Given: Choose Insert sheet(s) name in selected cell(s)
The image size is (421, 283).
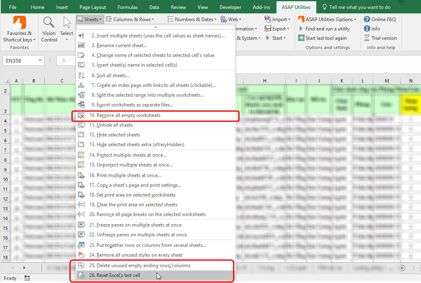Looking at the screenshot, I should pyautogui.click(x=155, y=65).
